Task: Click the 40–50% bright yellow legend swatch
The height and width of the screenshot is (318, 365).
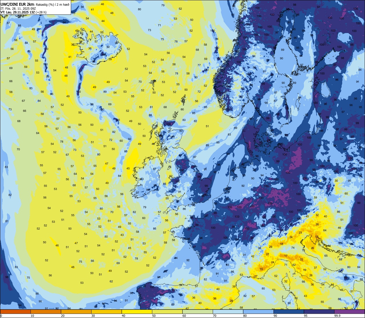Action: click(x=137, y=312)
